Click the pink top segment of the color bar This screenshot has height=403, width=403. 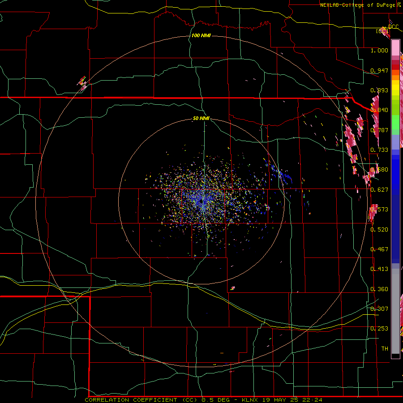click(x=395, y=48)
